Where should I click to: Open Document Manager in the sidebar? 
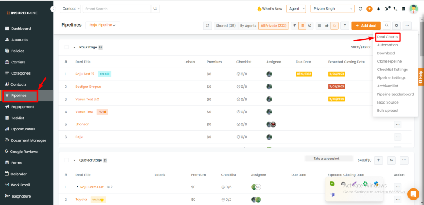coord(25,140)
